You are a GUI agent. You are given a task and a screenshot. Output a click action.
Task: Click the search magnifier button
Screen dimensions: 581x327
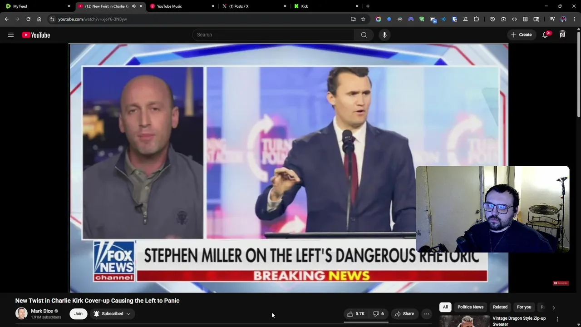tap(364, 35)
